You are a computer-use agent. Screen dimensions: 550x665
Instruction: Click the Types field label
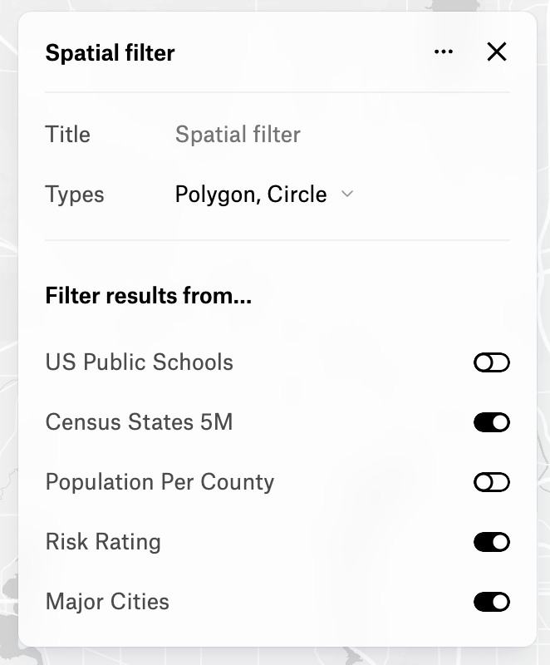coord(75,195)
